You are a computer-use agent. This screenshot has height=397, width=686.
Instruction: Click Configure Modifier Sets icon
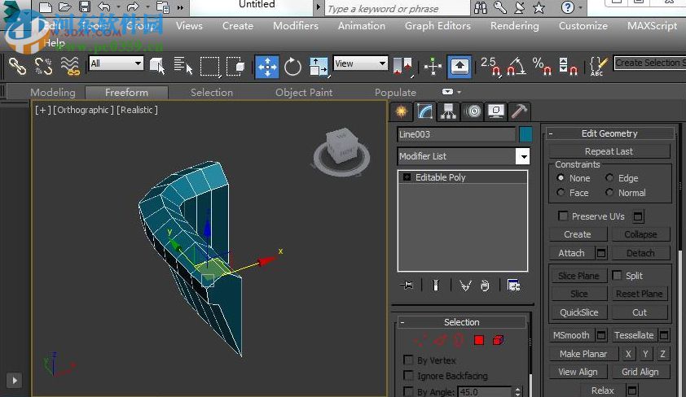[x=513, y=286]
